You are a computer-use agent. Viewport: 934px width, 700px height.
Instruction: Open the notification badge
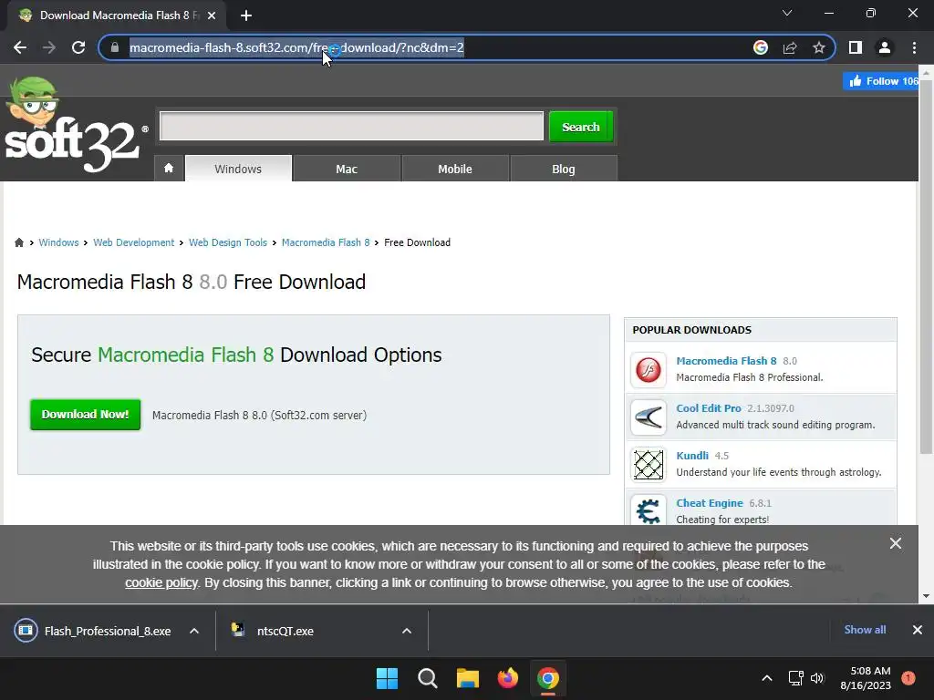coord(908,678)
